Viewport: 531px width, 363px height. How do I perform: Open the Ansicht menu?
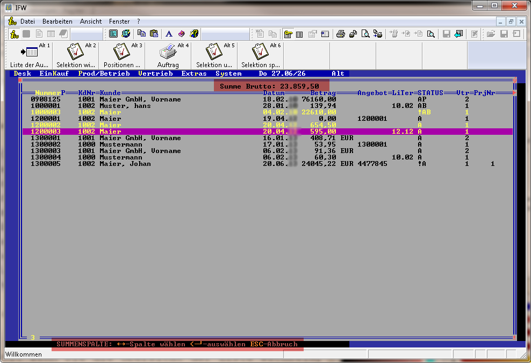pos(91,21)
